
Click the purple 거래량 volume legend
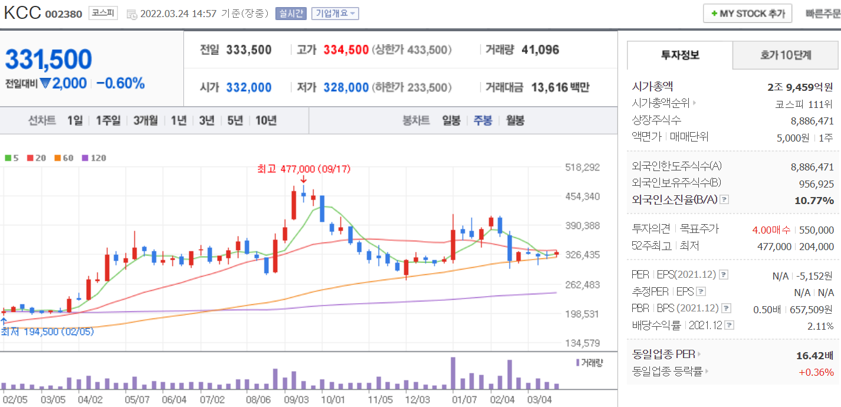point(590,362)
